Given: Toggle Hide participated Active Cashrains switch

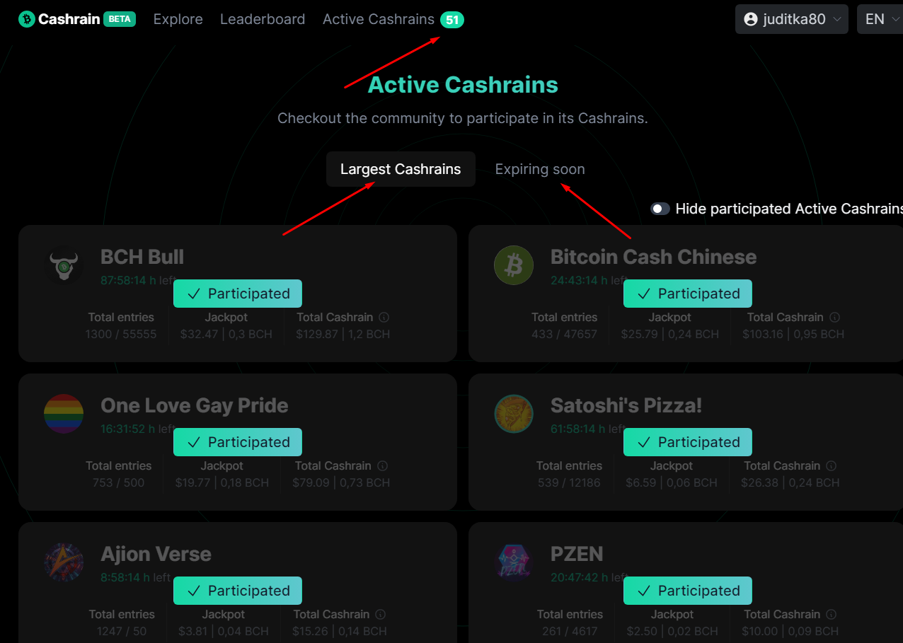Looking at the screenshot, I should [x=660, y=209].
